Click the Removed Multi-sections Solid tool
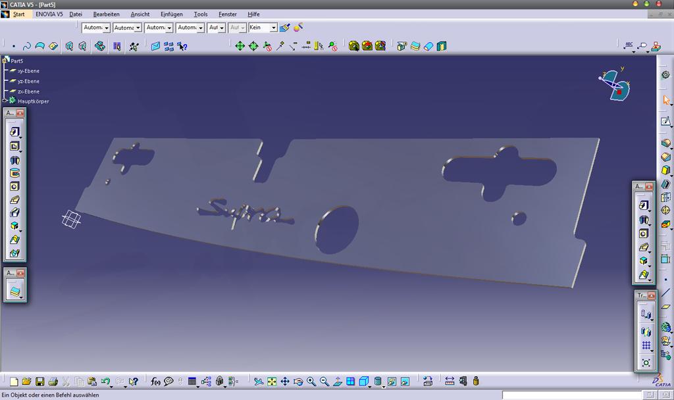 (x=14, y=253)
